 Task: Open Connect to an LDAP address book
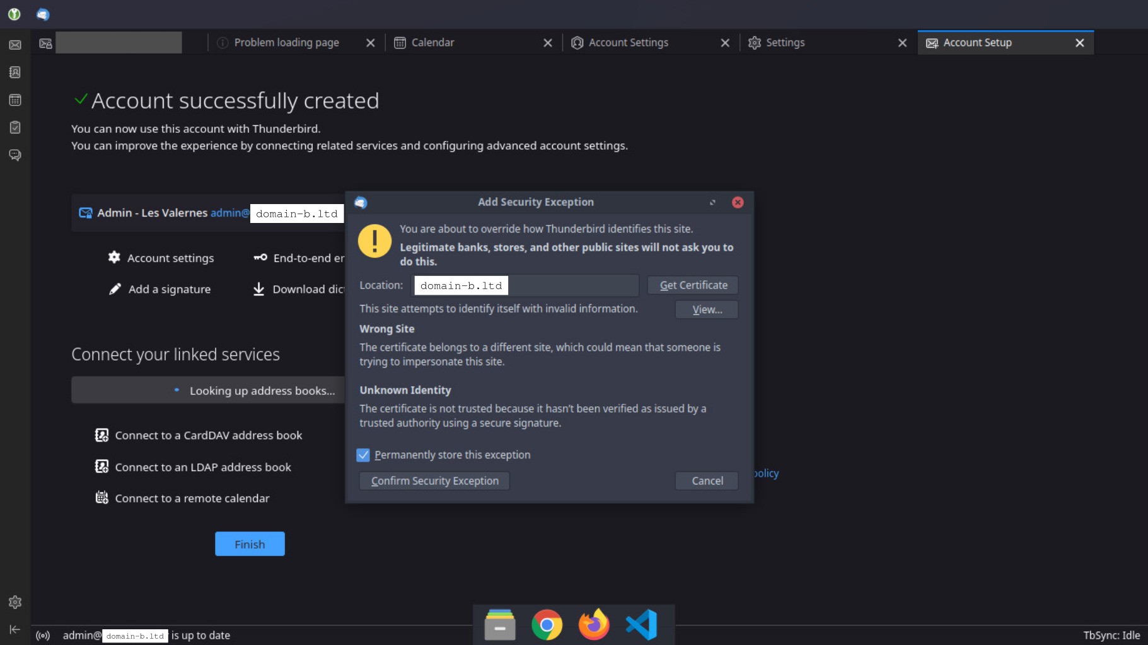(x=202, y=467)
